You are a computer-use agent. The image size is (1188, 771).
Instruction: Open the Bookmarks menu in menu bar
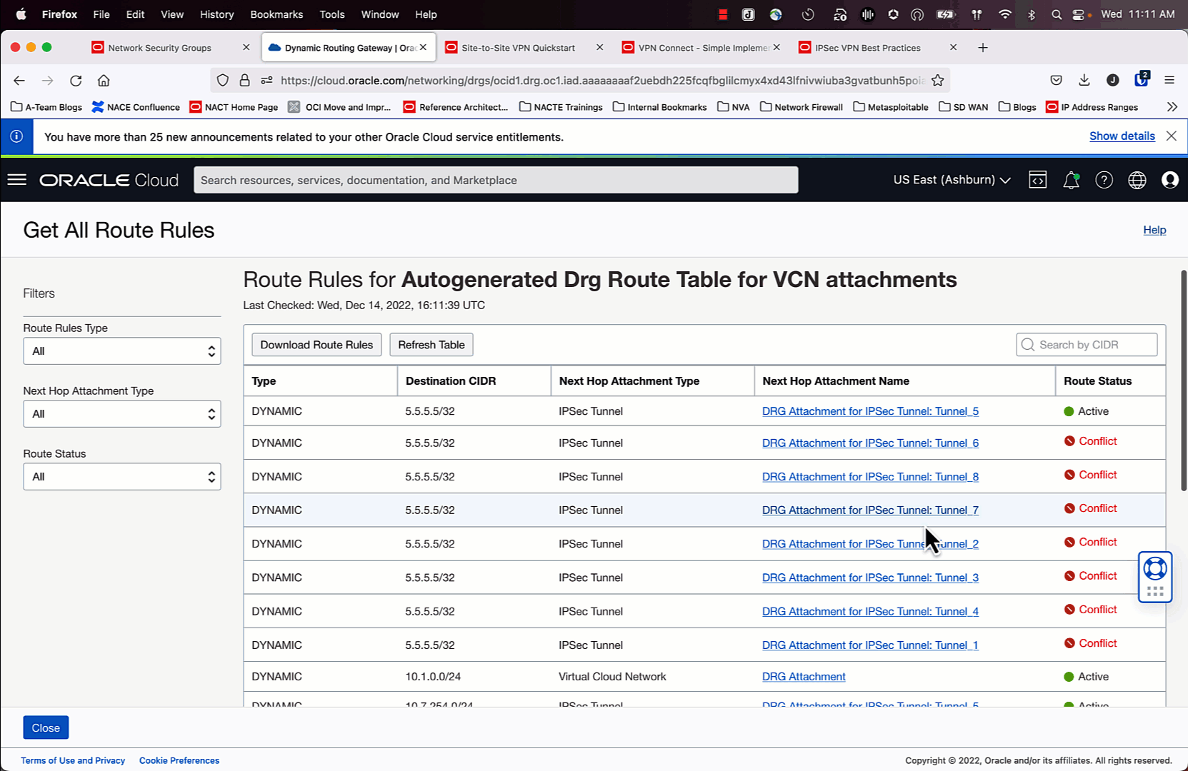click(276, 14)
